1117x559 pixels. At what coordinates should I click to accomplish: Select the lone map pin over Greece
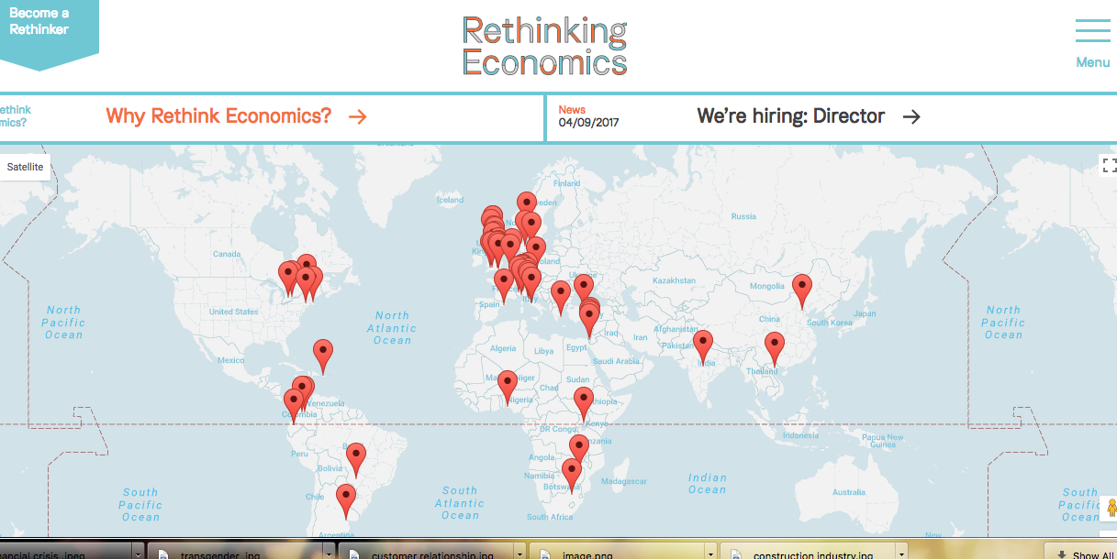click(561, 299)
